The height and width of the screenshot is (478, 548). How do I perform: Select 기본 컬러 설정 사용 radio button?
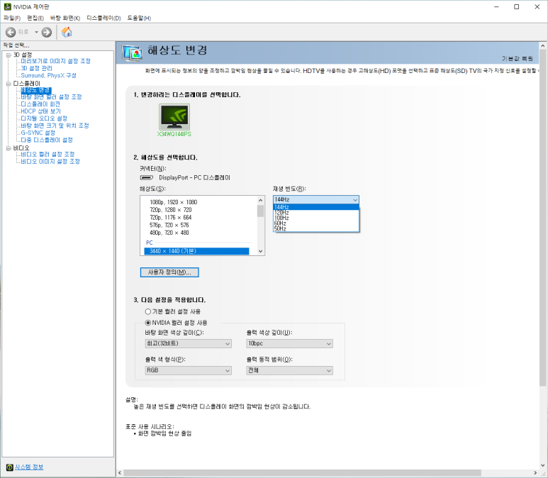click(x=148, y=311)
